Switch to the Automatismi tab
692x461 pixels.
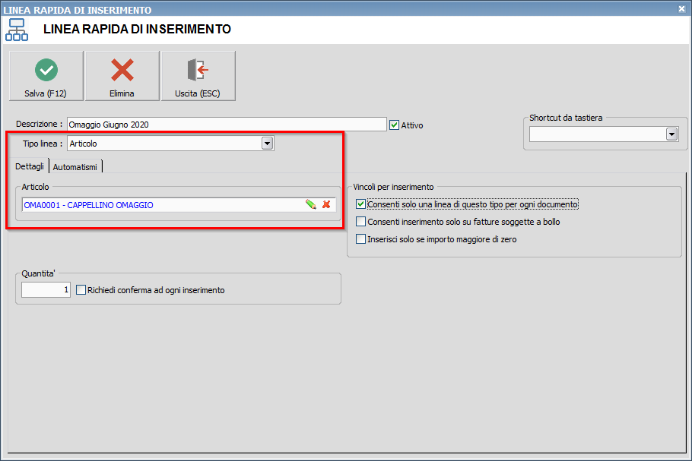point(75,167)
